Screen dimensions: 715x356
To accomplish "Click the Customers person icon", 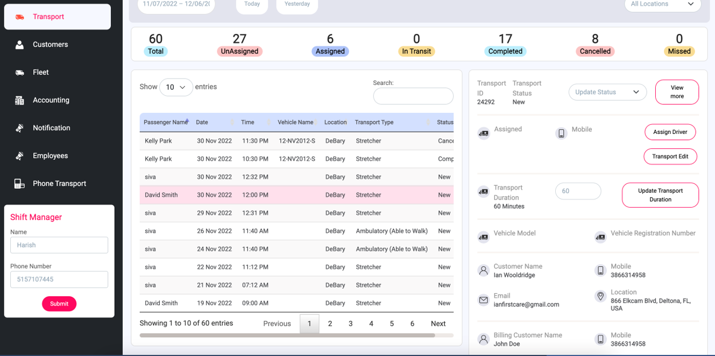I will click(19, 45).
